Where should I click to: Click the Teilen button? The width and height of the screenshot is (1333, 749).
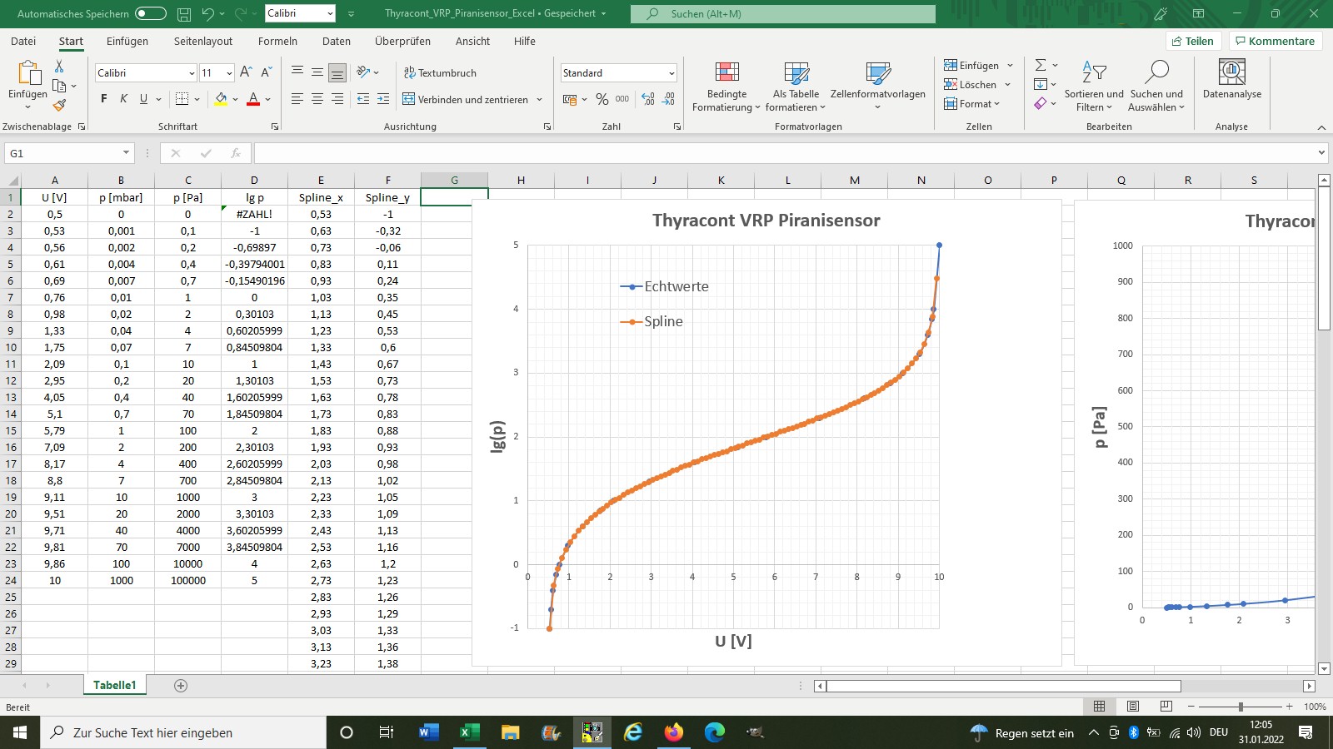pos(1193,41)
